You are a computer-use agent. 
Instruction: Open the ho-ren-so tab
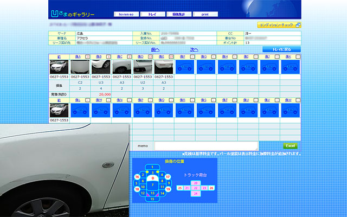pos(126,14)
